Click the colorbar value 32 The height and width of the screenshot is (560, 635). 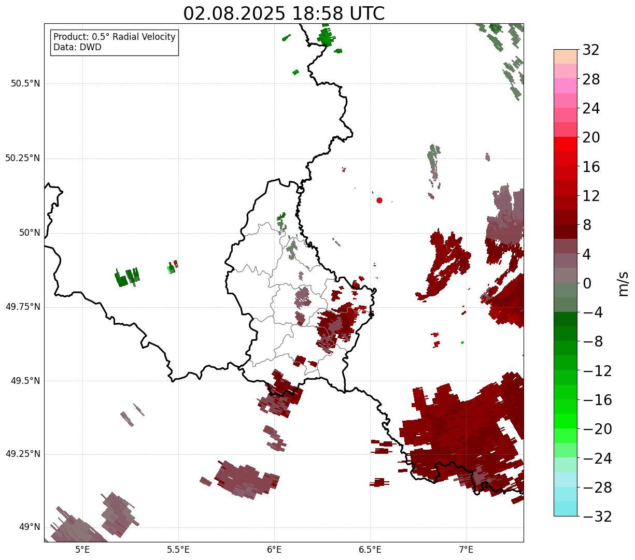(591, 50)
